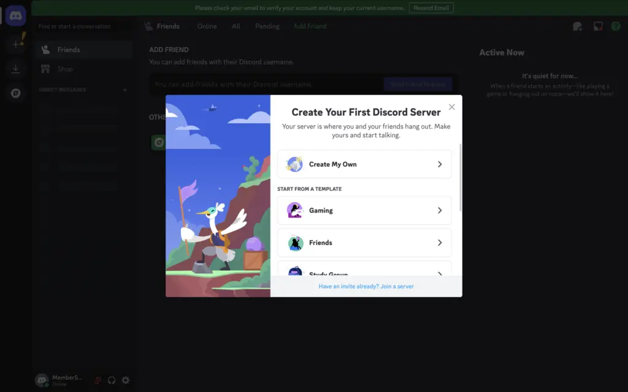Toggle your Online status via your avatar
The width and height of the screenshot is (628, 392).
pos(42,380)
